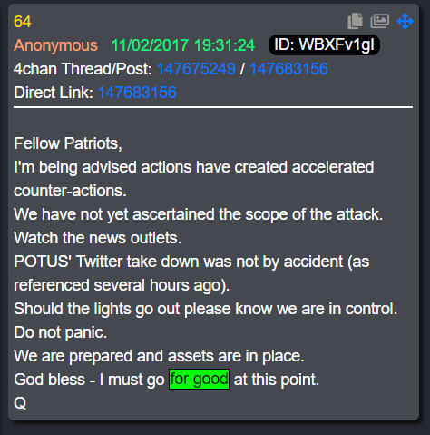Select the yellow post number 64
The image size is (430, 435).
[23, 22]
